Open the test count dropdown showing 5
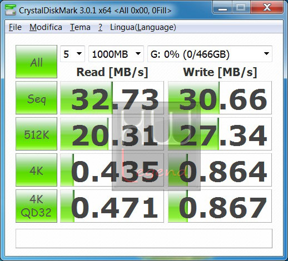 click(72, 54)
